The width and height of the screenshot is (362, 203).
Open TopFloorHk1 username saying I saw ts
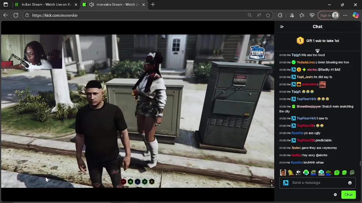click(306, 118)
